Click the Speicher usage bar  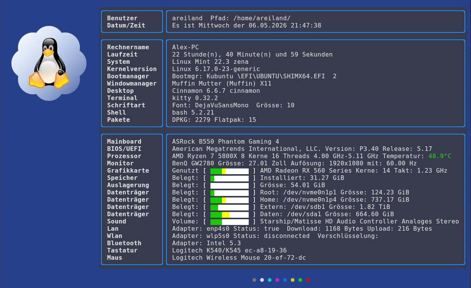point(230,178)
